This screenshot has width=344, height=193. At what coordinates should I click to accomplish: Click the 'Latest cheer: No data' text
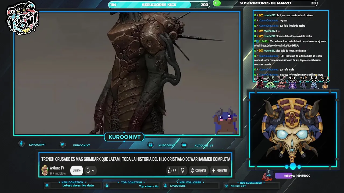point(78,185)
